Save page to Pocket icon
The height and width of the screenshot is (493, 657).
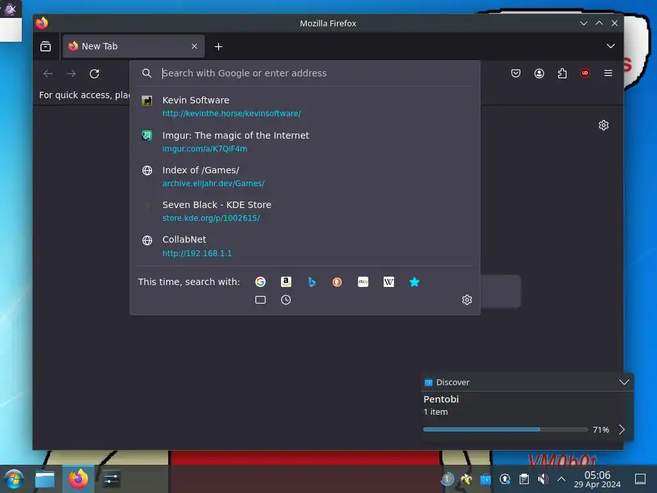pyautogui.click(x=516, y=73)
